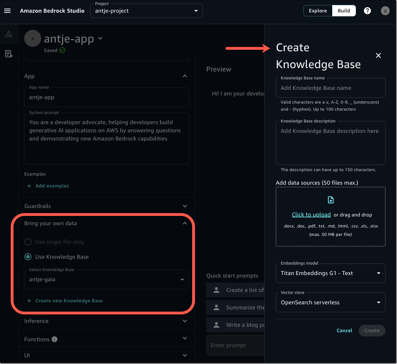Screen dimensions: 397x364
Task: Click the Click to upload link
Action: click(311, 215)
